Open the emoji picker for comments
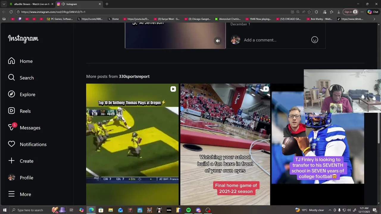This screenshot has width=381, height=214. coord(315,40)
